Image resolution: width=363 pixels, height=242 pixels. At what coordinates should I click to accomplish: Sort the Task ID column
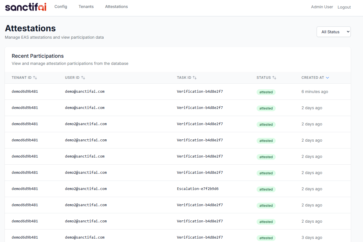point(195,77)
